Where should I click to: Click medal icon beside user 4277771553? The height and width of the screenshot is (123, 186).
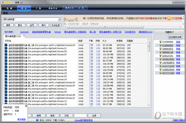coord(160,73)
